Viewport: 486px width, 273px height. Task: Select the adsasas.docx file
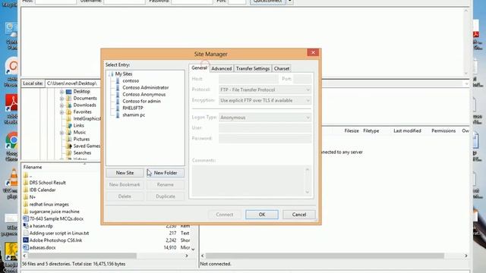[43, 248]
